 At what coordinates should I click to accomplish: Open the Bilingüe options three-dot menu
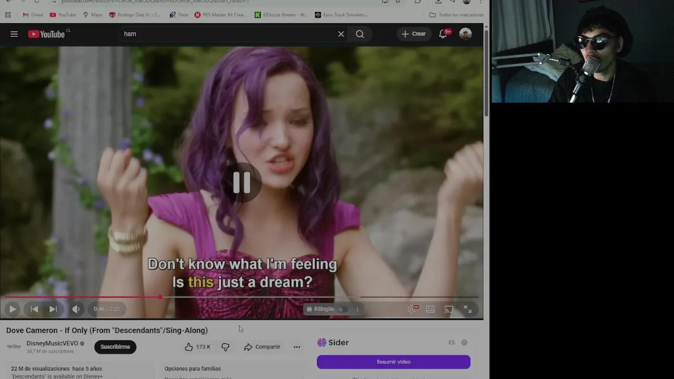[x=357, y=309]
